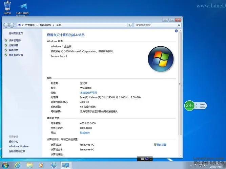Click the network speed panel beside 24%
Image resolution: width=226 pixels, height=169 pixels.
tap(201, 106)
